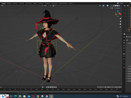Switch perspective/orthographic with grid icon
Image resolution: width=131 pixels, height=98 pixels.
tap(120, 27)
